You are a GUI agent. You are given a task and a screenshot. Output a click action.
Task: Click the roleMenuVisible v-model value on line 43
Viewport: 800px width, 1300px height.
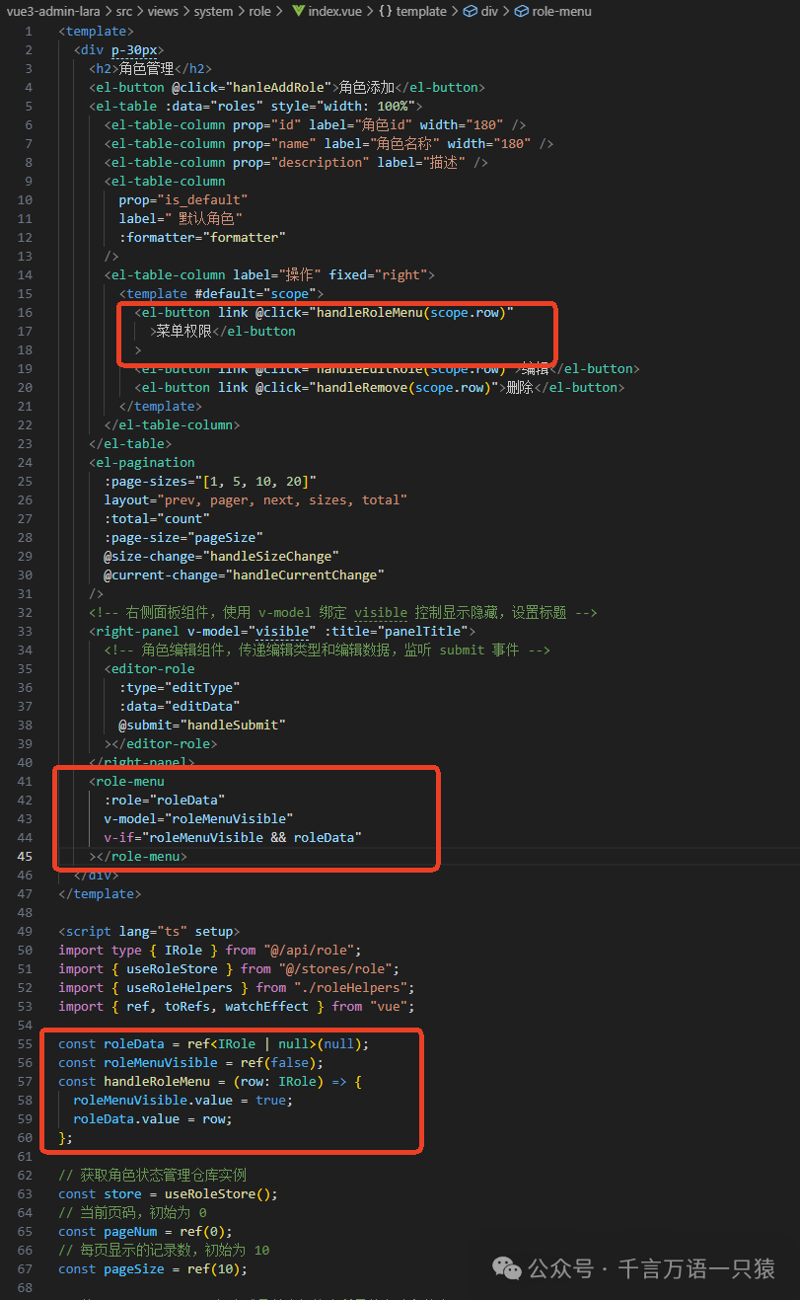click(232, 818)
